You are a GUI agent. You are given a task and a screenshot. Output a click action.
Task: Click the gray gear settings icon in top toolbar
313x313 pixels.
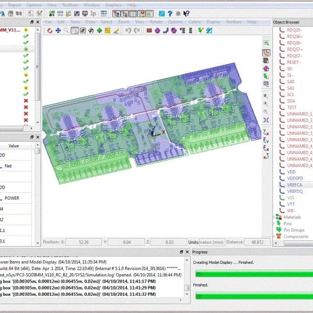(x=178, y=14)
